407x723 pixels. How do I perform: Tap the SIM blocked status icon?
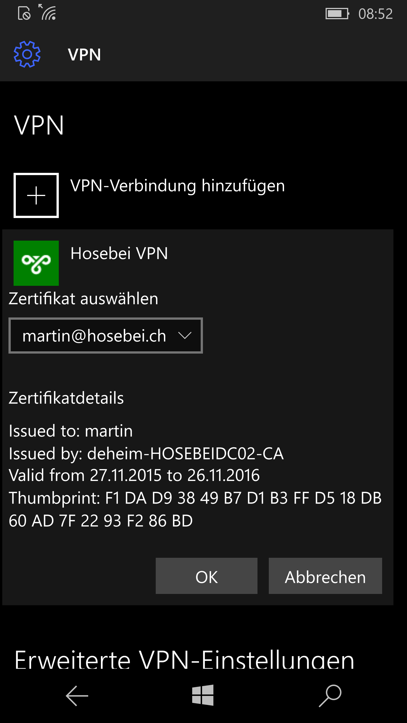point(24,13)
